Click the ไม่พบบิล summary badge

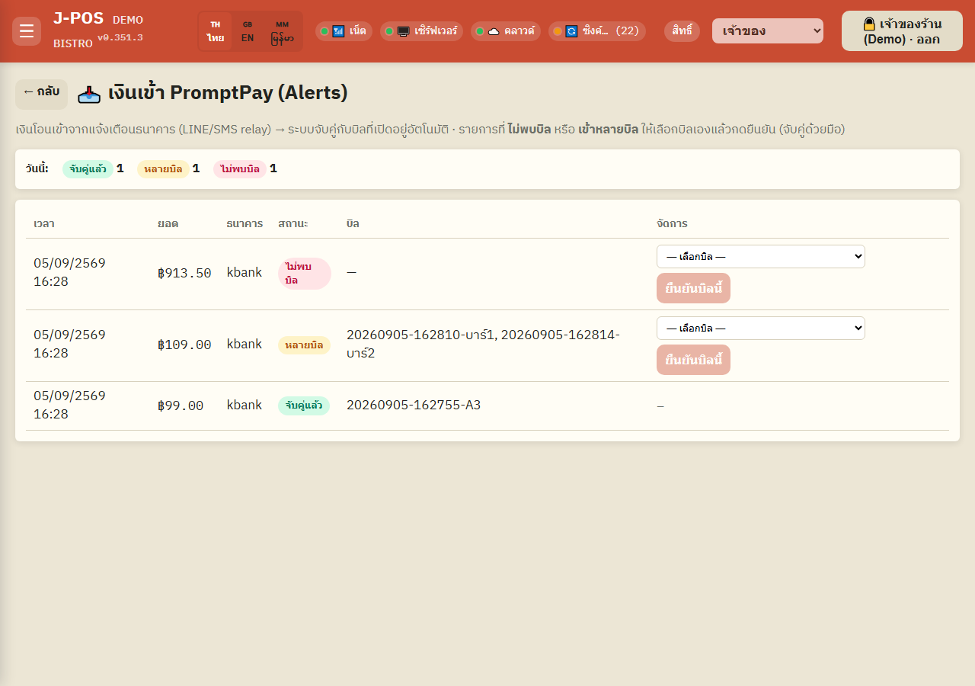(240, 168)
